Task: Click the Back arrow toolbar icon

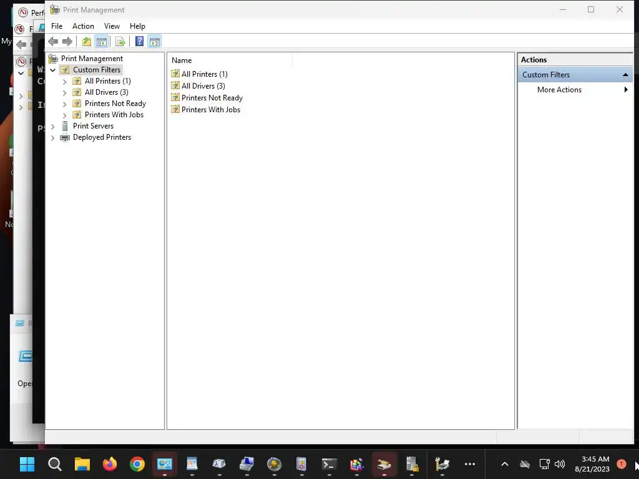Action: click(53, 41)
